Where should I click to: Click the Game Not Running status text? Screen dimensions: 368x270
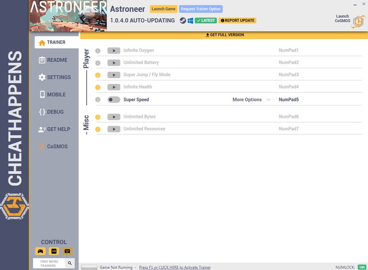[x=116, y=267]
